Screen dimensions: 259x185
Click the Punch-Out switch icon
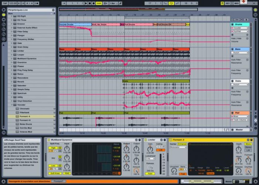point(177,3)
